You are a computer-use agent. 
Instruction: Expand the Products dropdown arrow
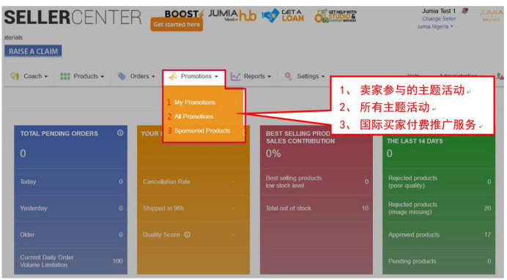click(103, 77)
